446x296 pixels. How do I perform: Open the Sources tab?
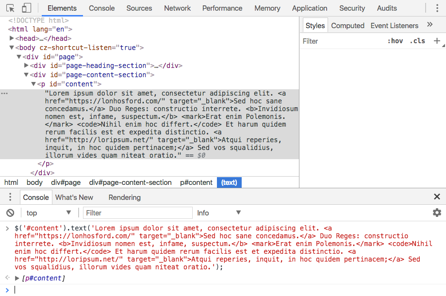click(139, 8)
